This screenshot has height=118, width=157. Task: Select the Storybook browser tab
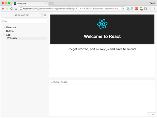pyautogui.click(x=30, y=3)
